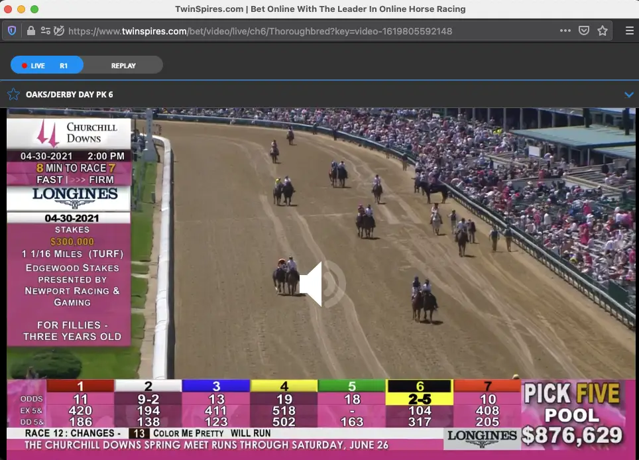Click the '1 1/16 MILES (TURF)' distance text
Screen dimensions: 639x460
coord(72,254)
